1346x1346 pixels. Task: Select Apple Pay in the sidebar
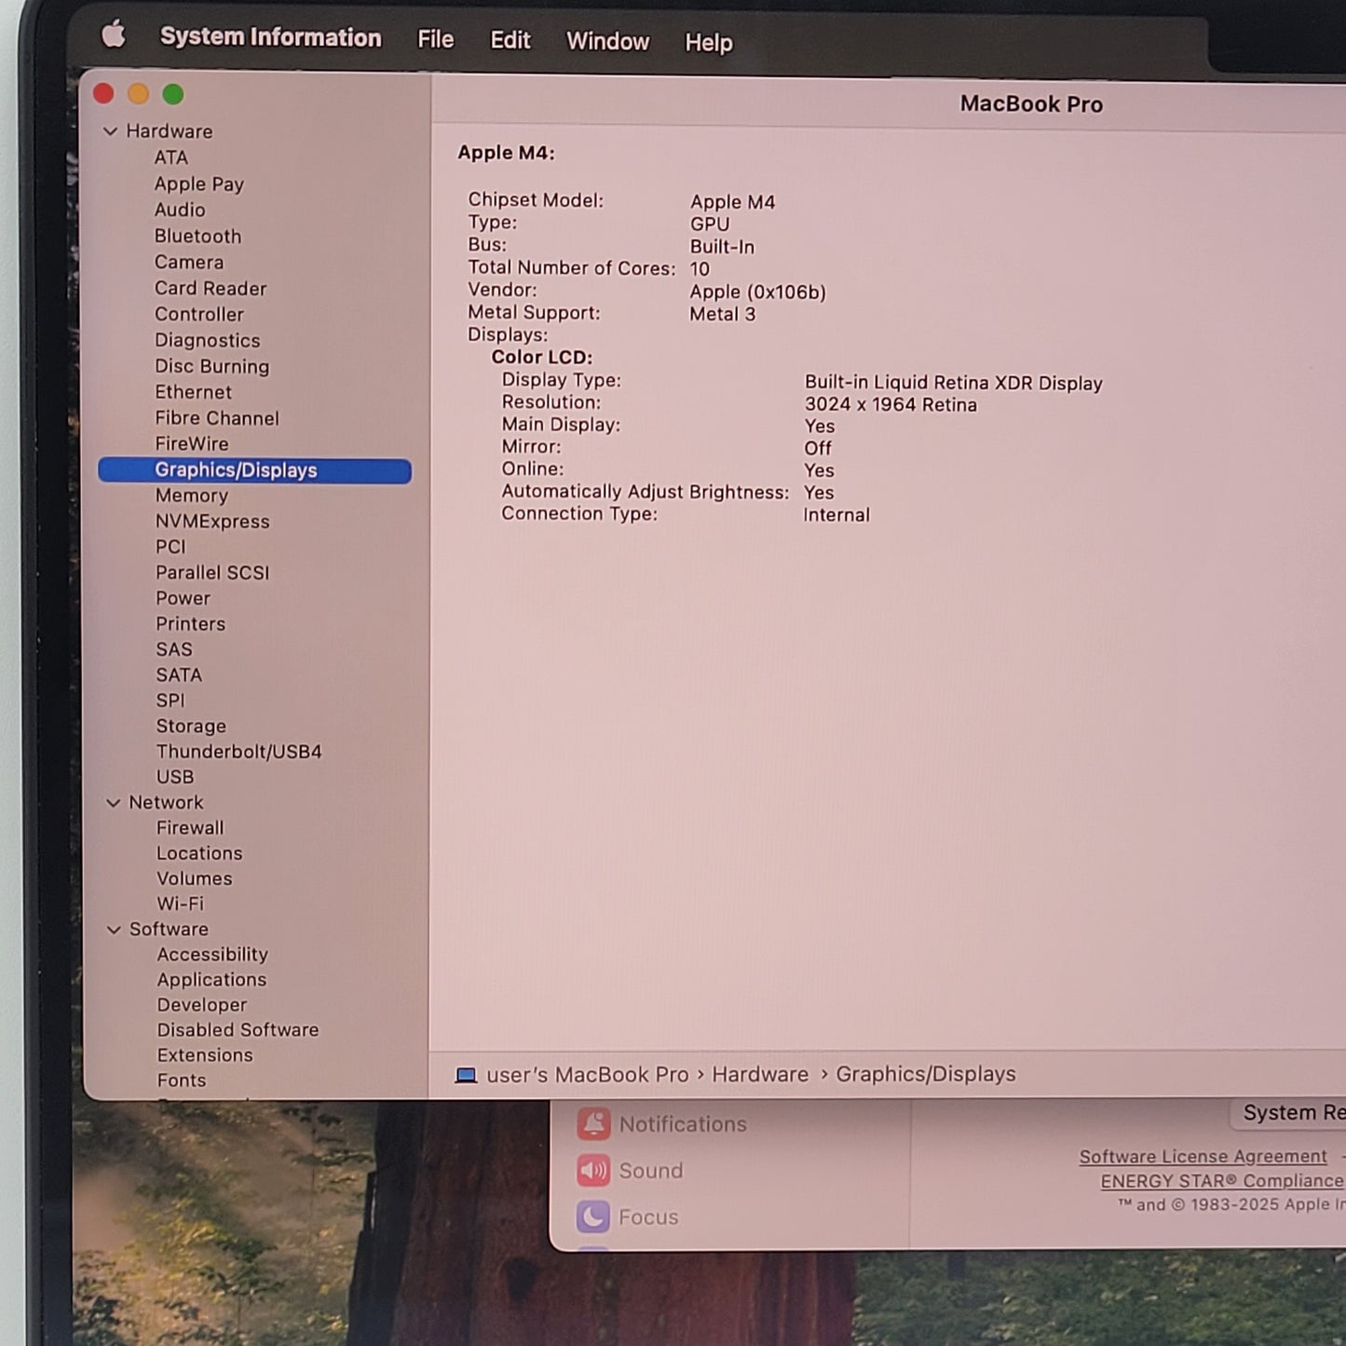[x=199, y=184]
